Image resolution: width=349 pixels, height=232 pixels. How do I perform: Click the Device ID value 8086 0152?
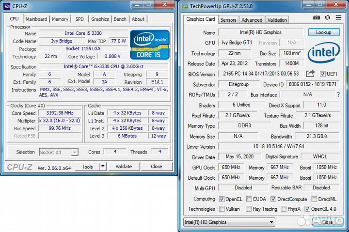pyautogui.click(x=313, y=84)
